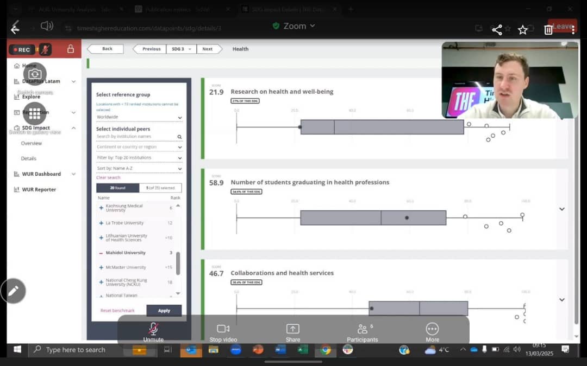The height and width of the screenshot is (366, 587).
Task: Stop video in Zoom toolbar
Action: coord(223,332)
